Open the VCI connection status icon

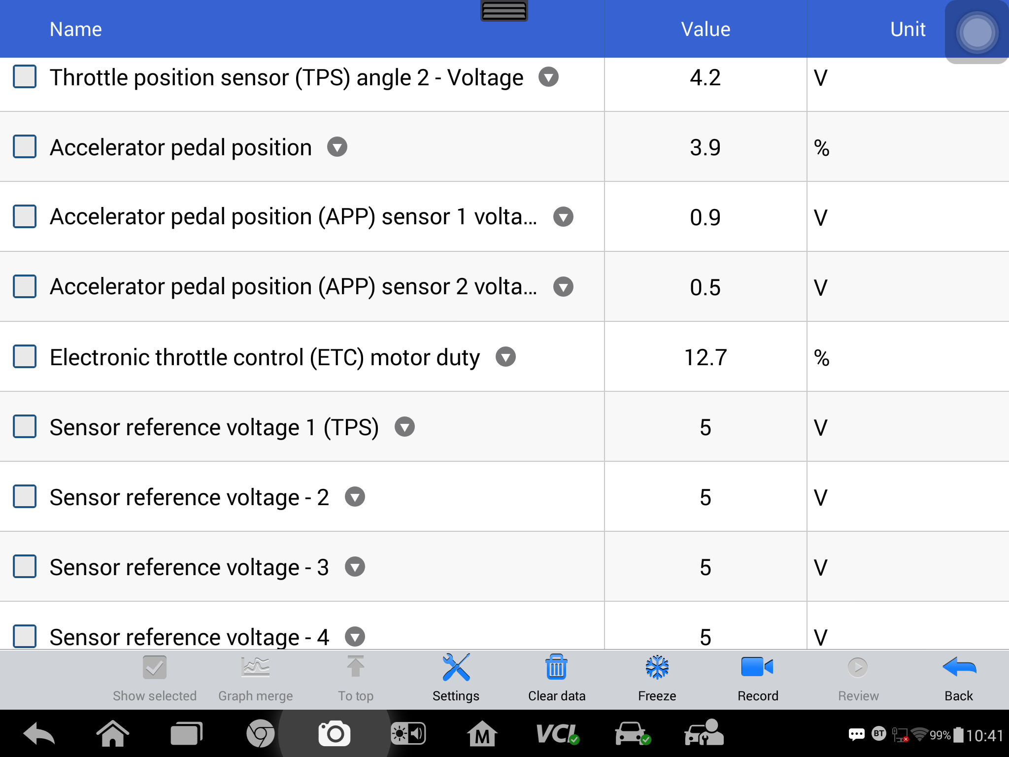pos(557,734)
